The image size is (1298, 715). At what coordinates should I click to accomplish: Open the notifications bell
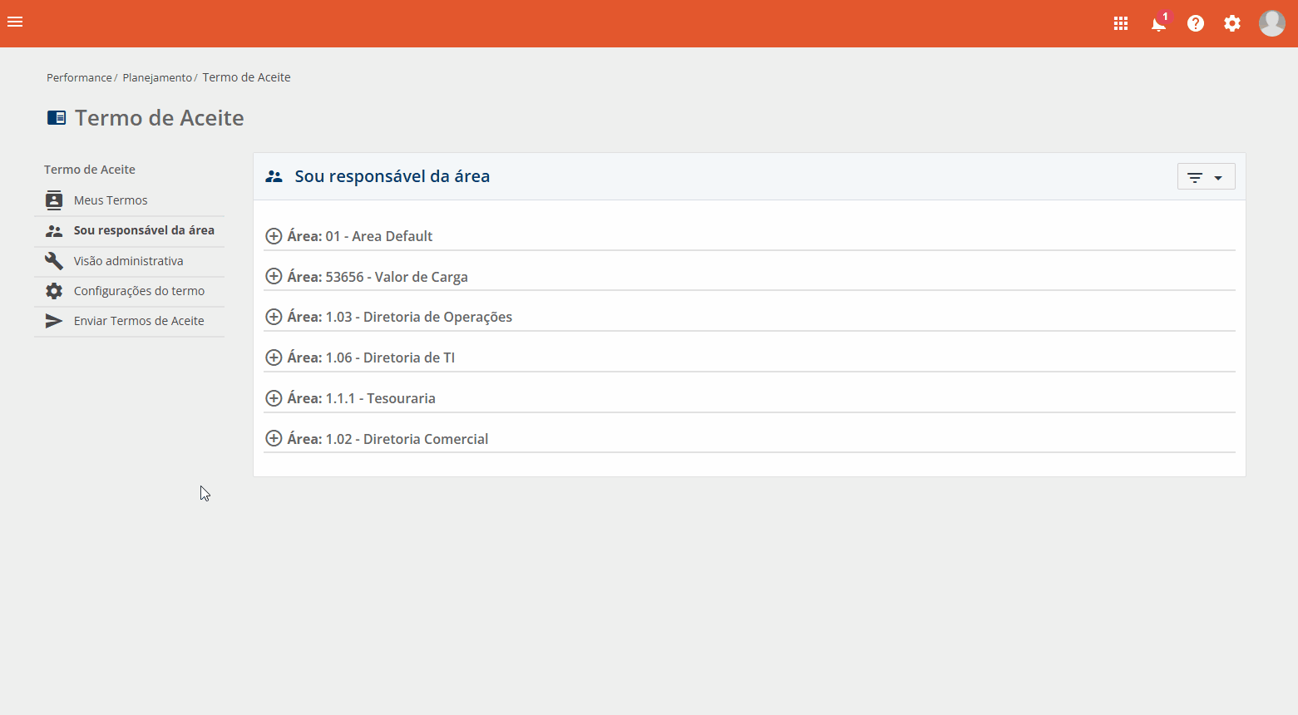1158,23
